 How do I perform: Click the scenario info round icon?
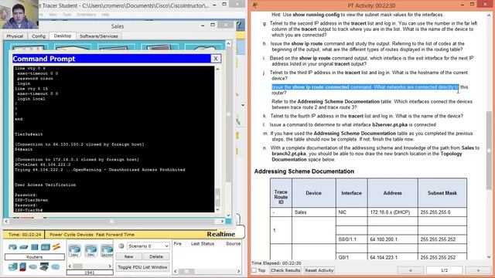tap(121, 246)
